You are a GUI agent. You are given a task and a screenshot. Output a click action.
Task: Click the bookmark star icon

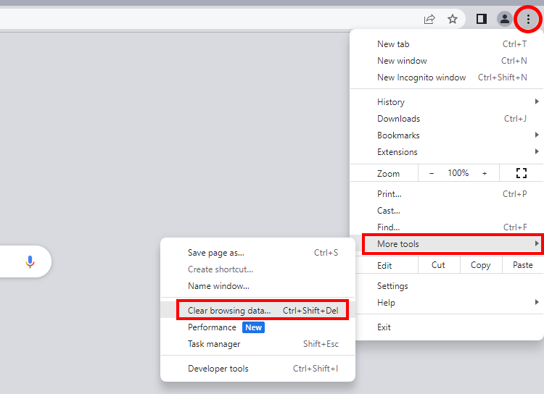453,20
